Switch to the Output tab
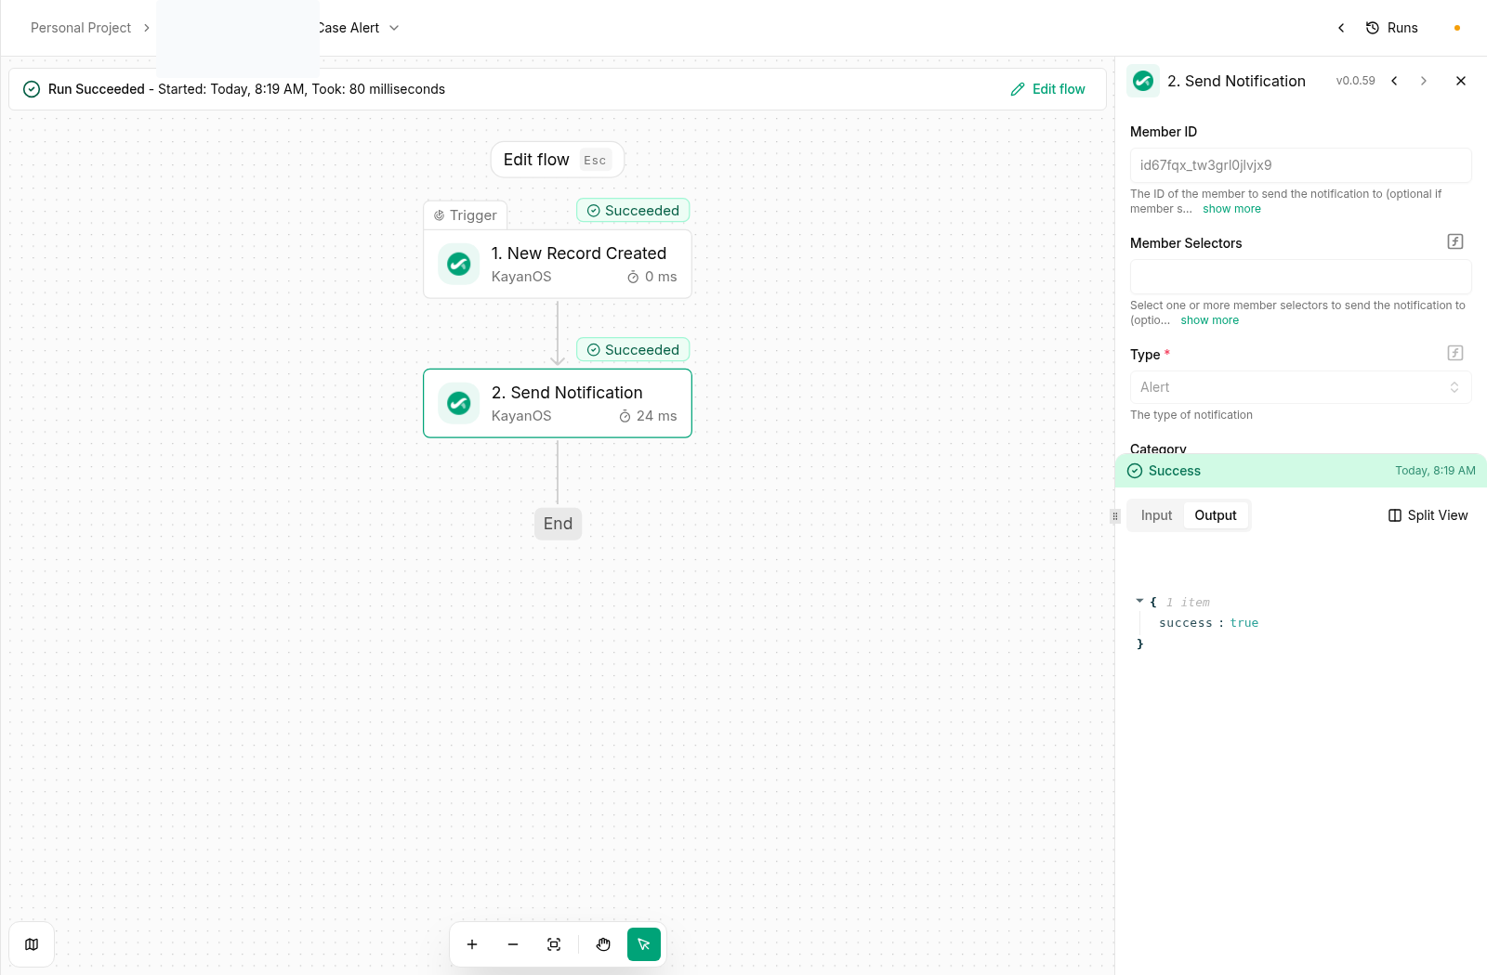This screenshot has width=1487, height=975. click(x=1216, y=515)
